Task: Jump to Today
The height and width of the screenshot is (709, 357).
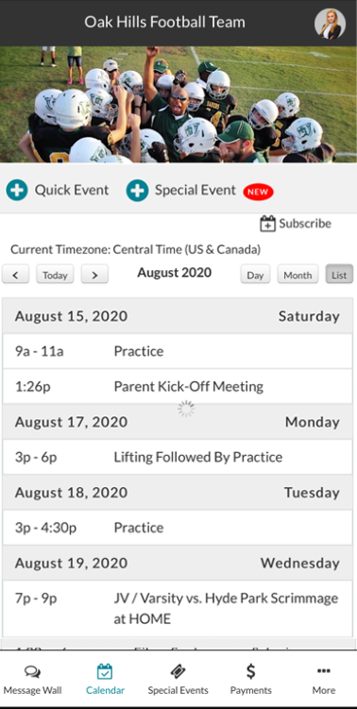Action: 55,275
